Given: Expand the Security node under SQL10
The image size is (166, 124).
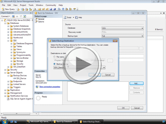Looking at the screenshot, I should [5, 70].
